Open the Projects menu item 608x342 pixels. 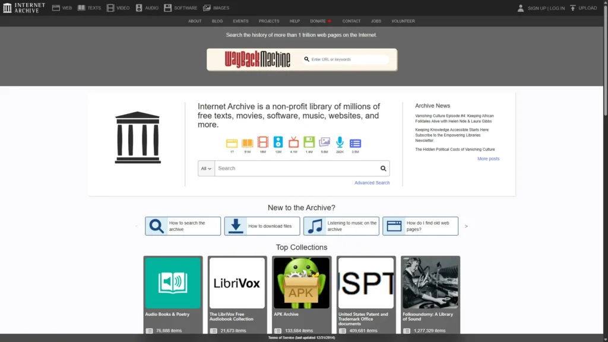tap(269, 21)
